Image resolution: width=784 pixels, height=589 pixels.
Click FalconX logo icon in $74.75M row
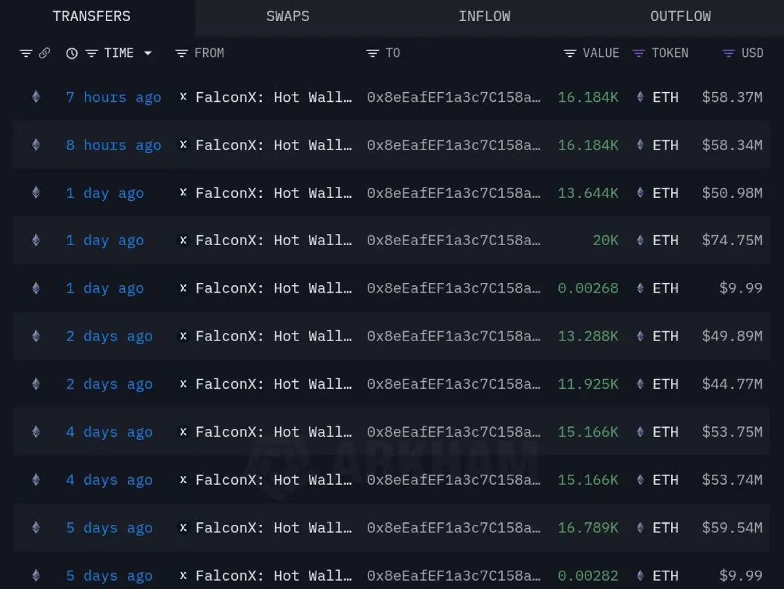pos(183,241)
